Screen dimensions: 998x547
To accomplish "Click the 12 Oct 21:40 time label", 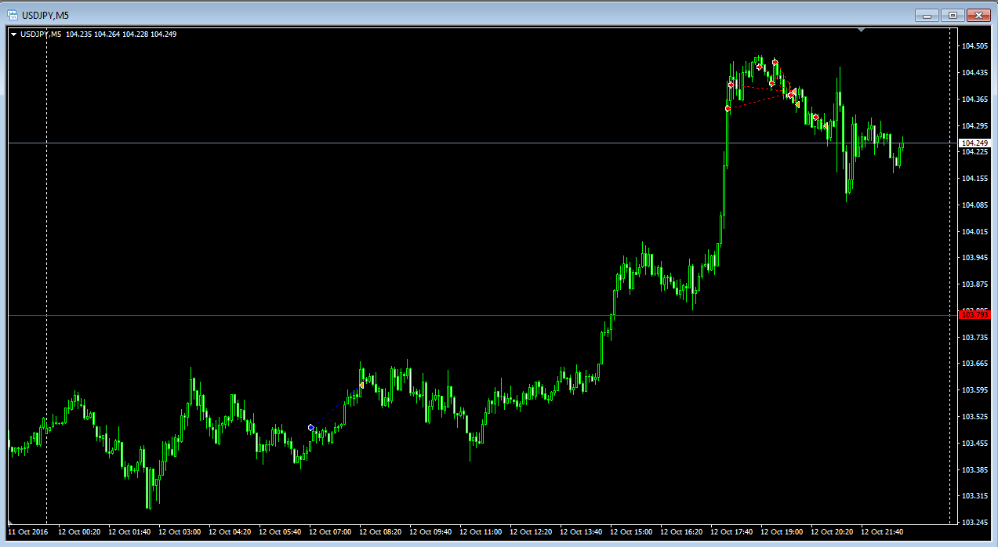I will 882,532.
